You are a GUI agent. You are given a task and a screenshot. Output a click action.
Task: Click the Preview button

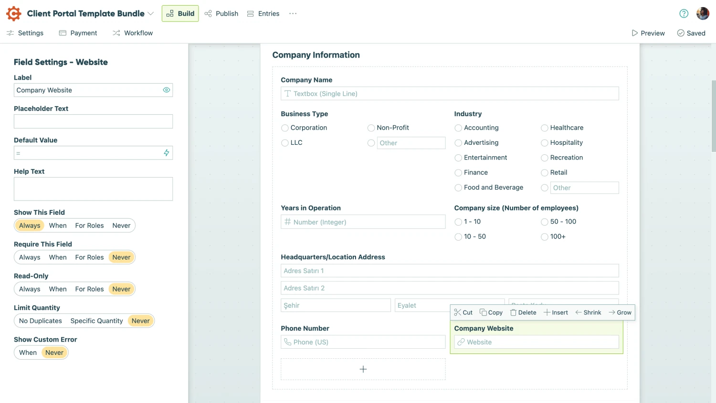point(648,33)
